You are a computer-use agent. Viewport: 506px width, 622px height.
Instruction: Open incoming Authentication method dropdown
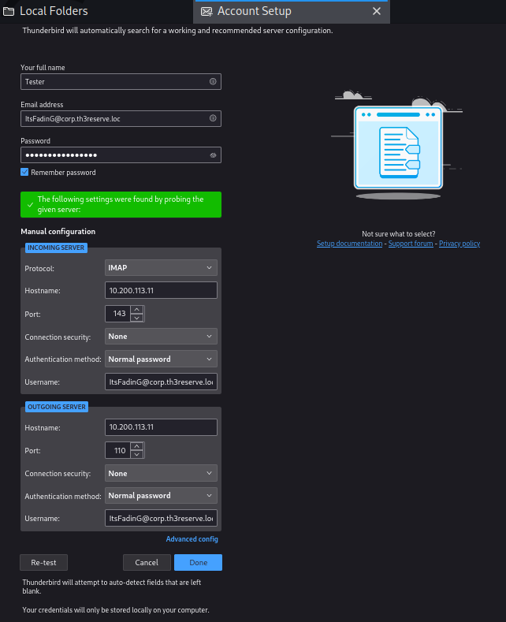pos(161,359)
